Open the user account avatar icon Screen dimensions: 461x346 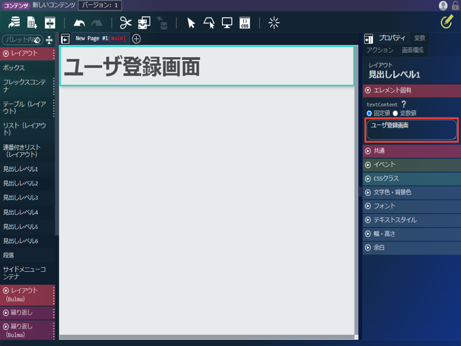coord(443,5)
